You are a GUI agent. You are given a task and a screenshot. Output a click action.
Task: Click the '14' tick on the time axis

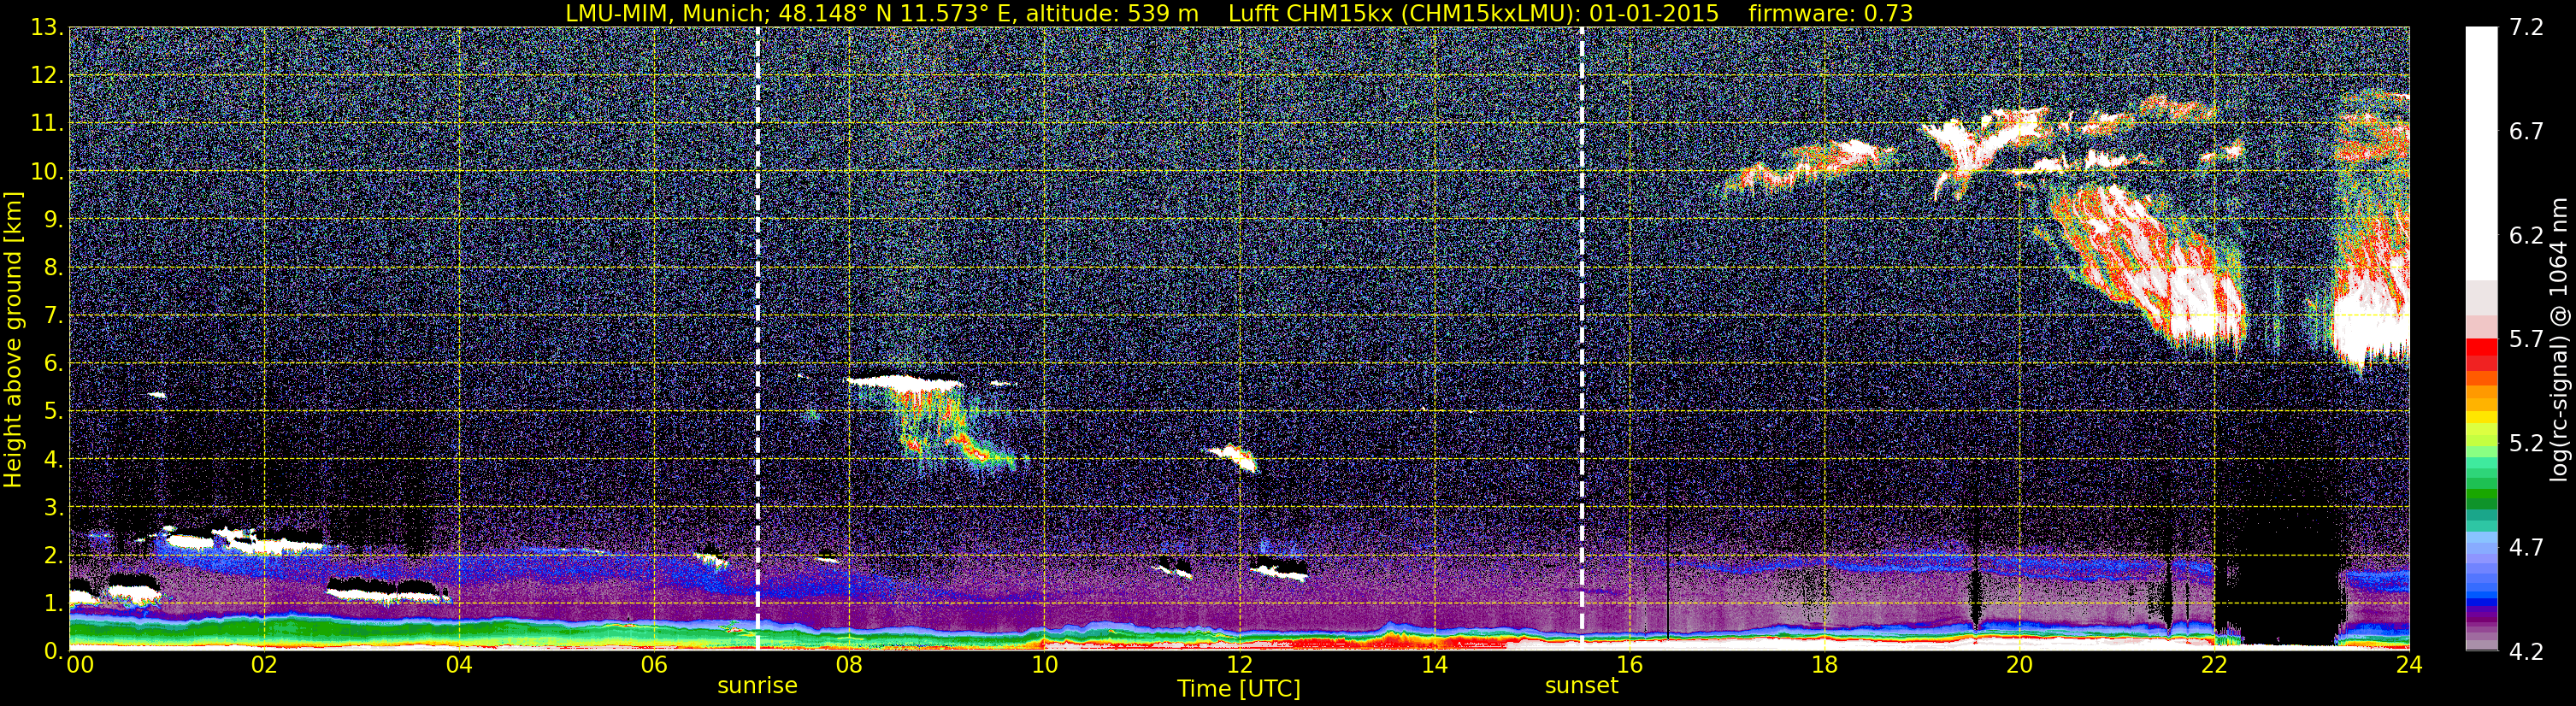pos(1434,666)
